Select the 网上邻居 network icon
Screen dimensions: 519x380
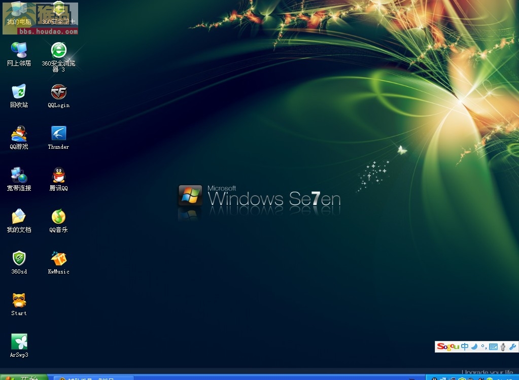pyautogui.click(x=19, y=55)
